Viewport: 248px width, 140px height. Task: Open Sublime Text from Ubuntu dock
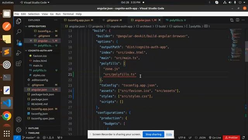click(x=7, y=52)
